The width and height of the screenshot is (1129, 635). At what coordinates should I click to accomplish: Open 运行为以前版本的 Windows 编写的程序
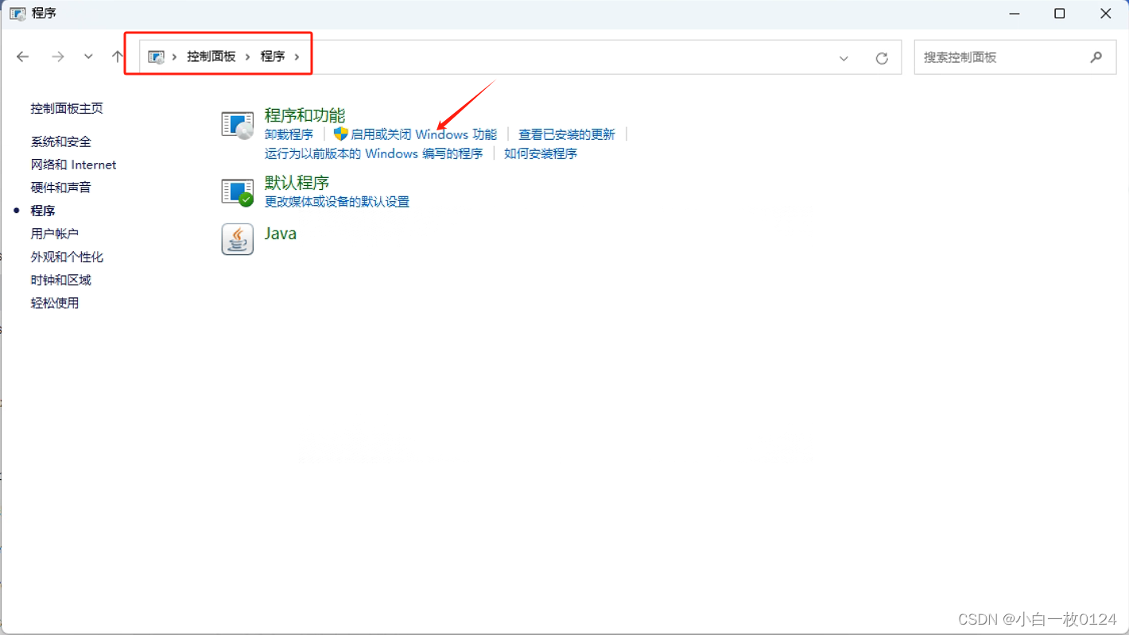(374, 153)
